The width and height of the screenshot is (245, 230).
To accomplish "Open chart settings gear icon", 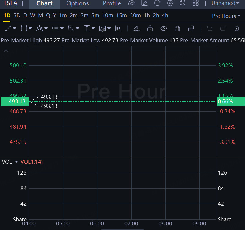I will (170, 3).
